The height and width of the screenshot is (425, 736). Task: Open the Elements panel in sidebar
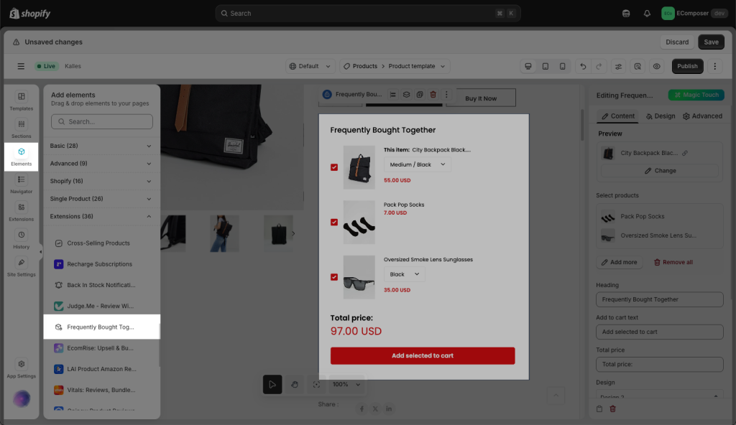[22, 155]
